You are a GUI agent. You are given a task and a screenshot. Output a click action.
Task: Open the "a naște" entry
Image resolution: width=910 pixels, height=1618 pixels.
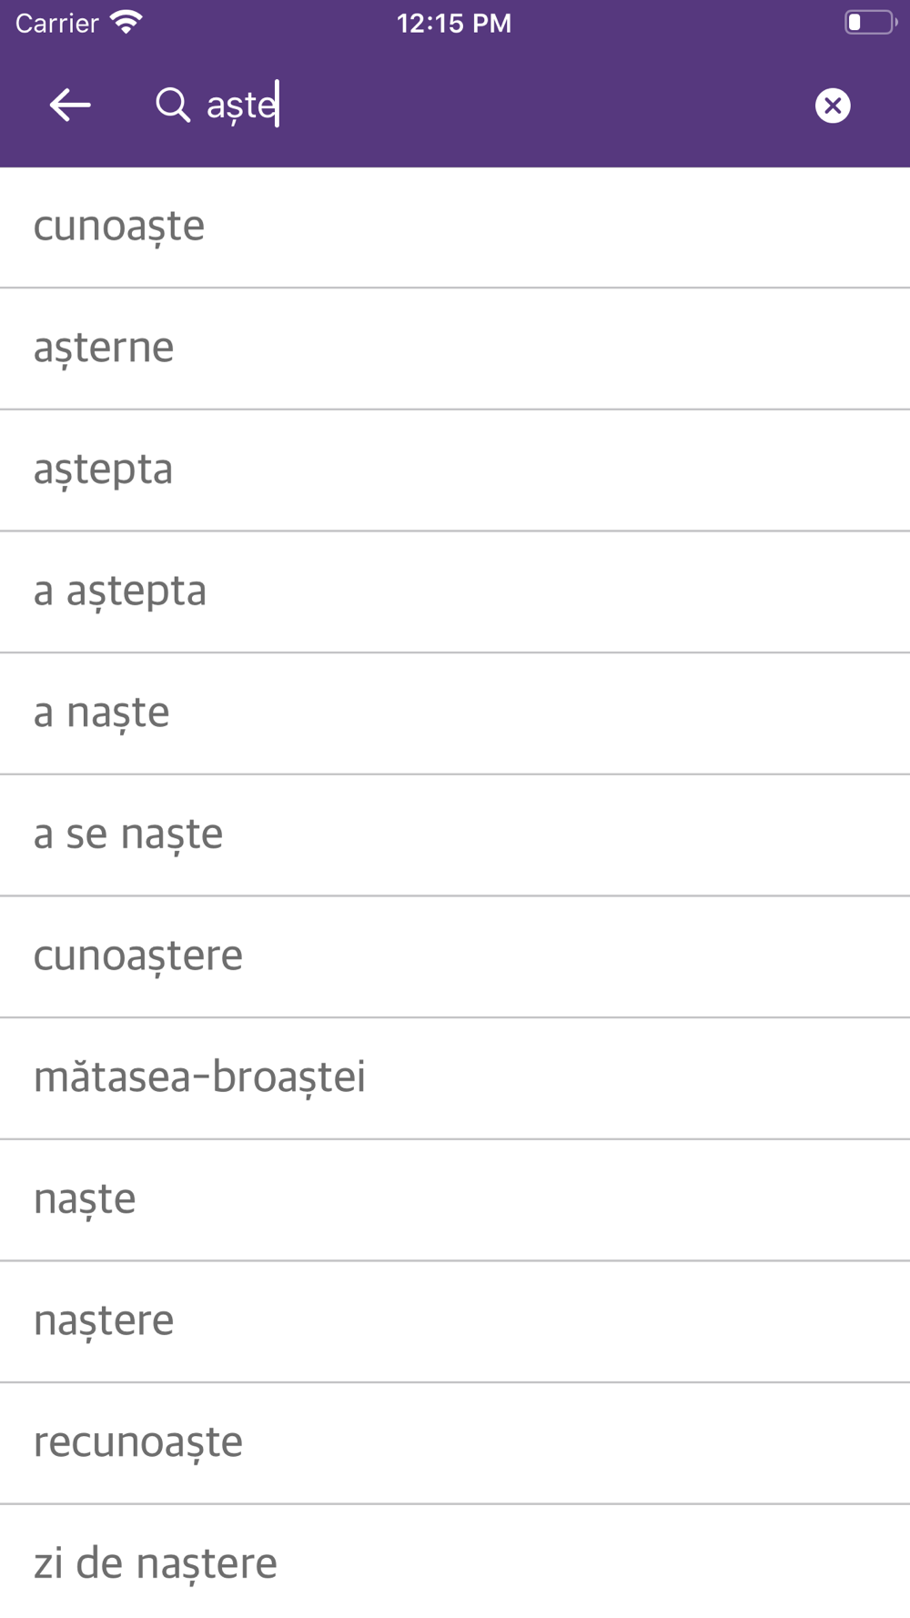[455, 713]
